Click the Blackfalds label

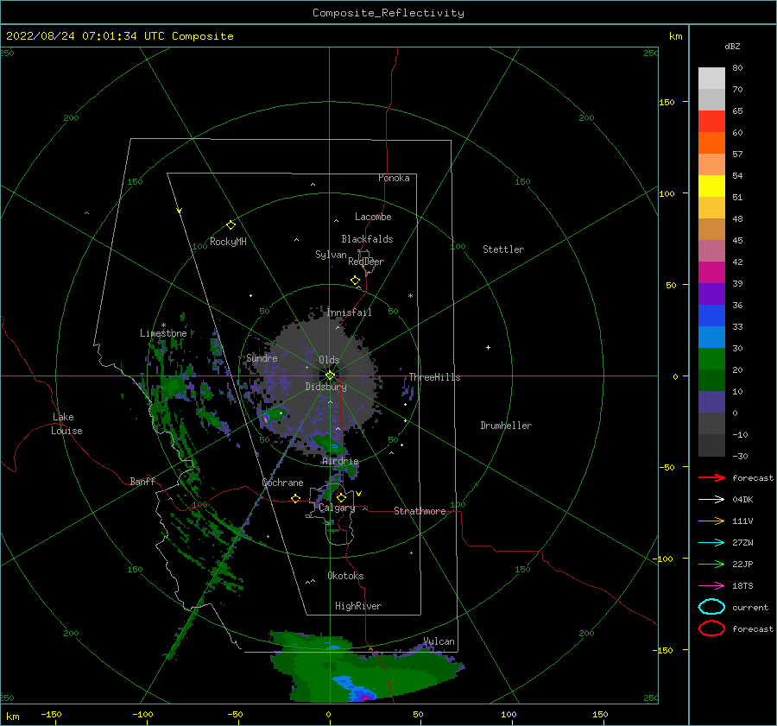367,239
